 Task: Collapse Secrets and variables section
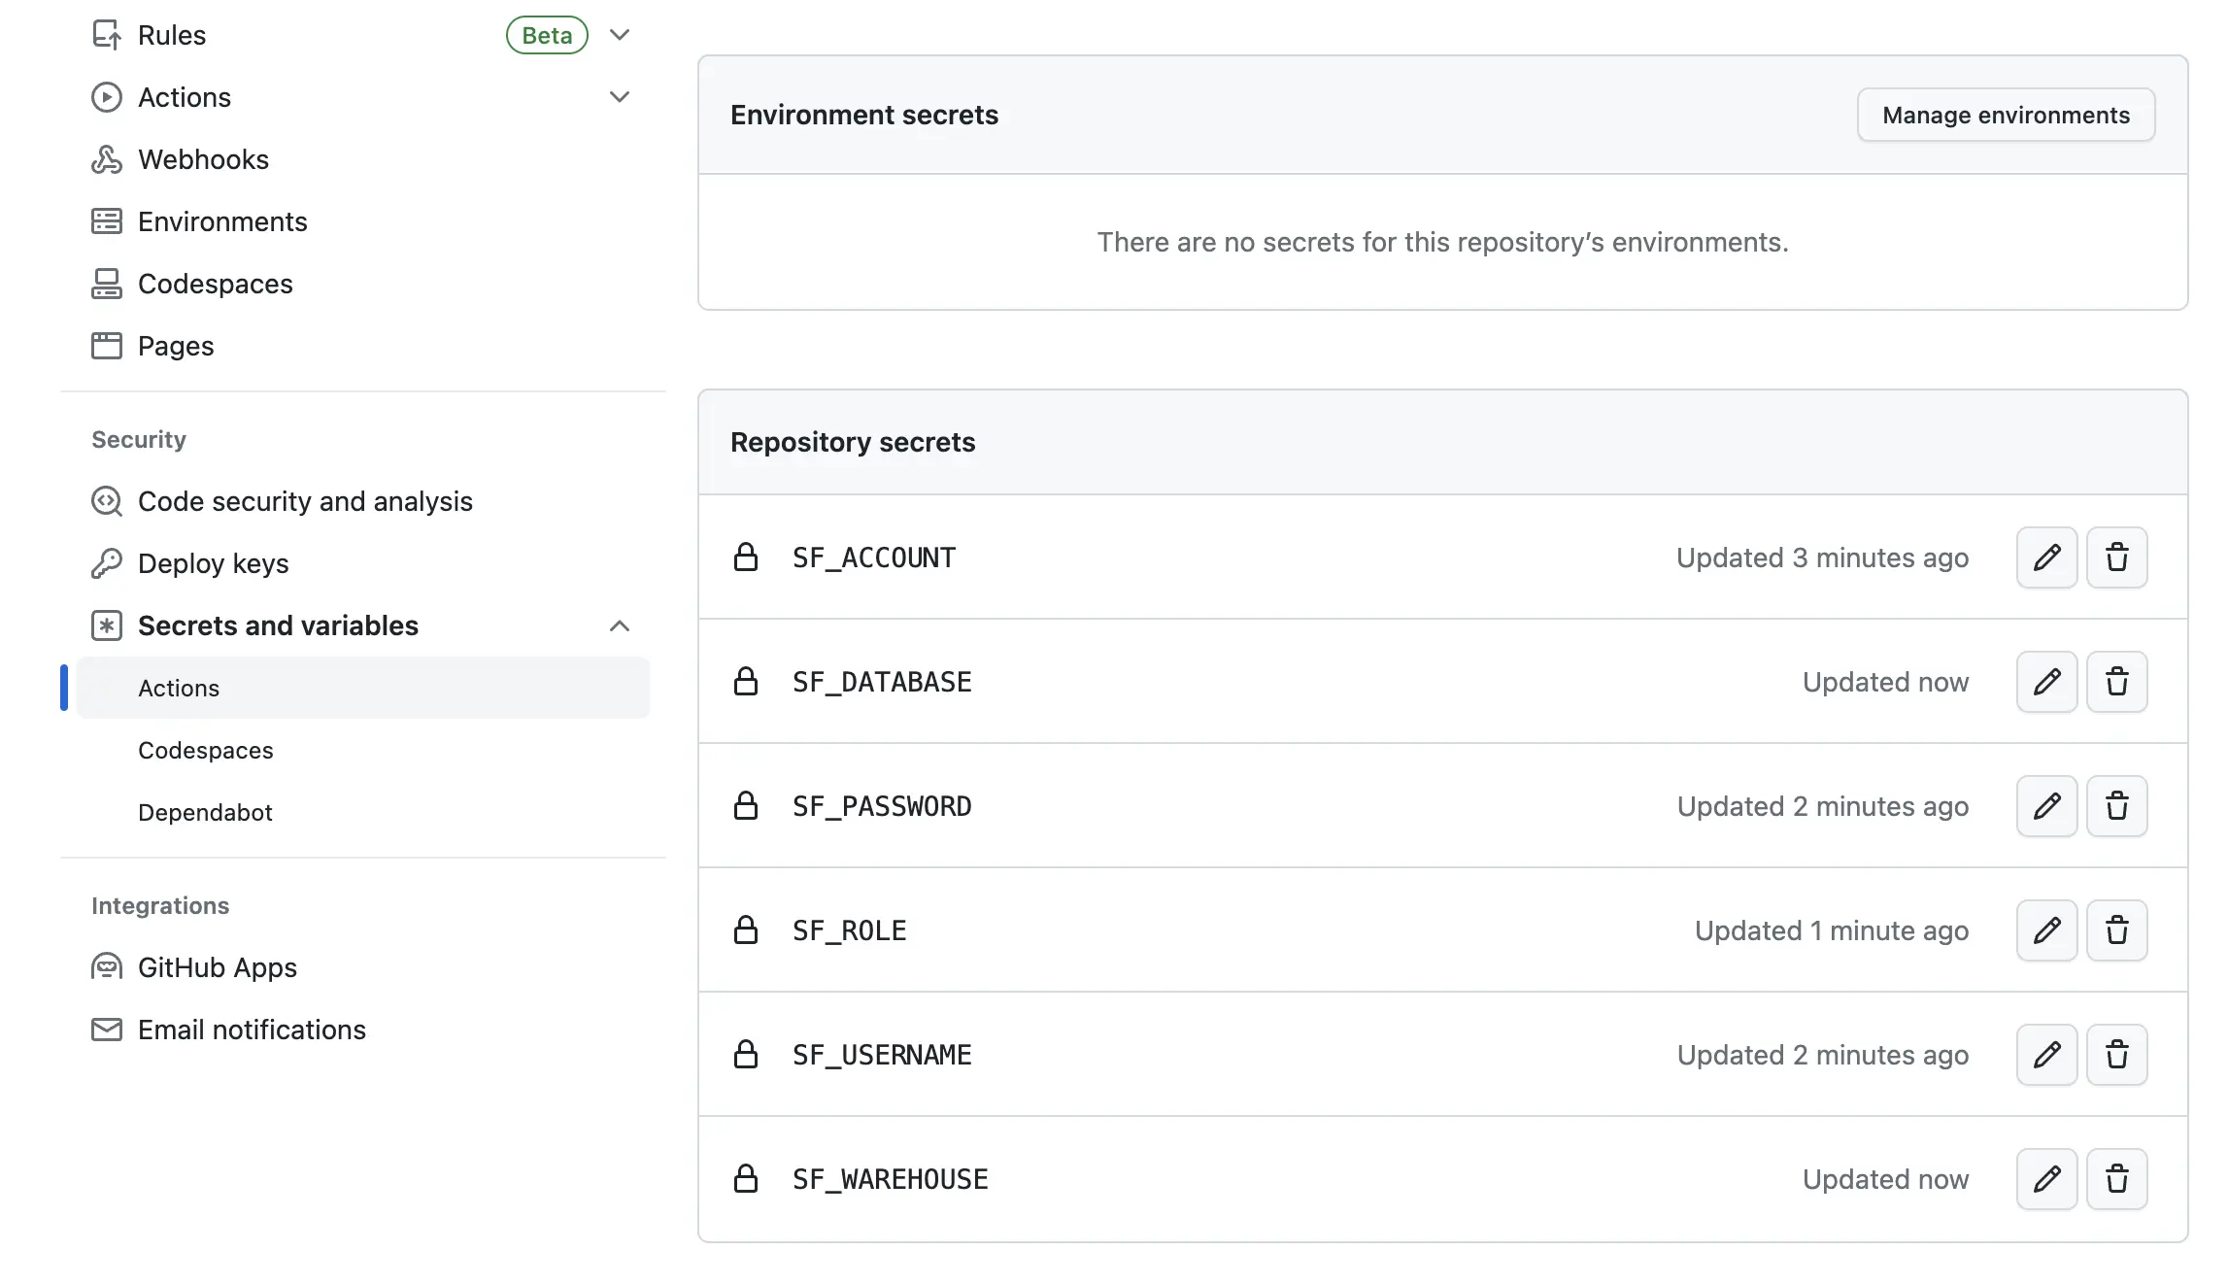[620, 625]
